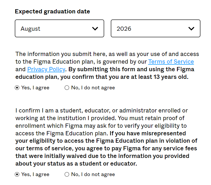This screenshot has width=211, height=185.
Task: Click the bold 'If you have misrepresented' statement
Action: coord(106,148)
